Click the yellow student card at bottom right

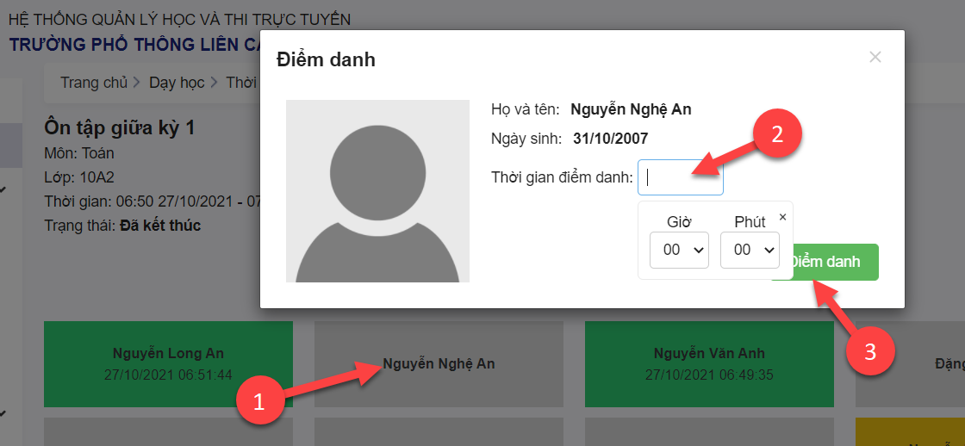910,432
